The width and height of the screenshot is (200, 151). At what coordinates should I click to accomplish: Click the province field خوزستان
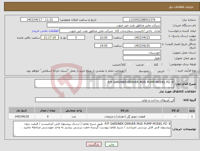tap(142, 52)
